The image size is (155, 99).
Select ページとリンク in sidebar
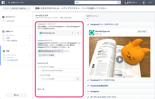click(12, 60)
